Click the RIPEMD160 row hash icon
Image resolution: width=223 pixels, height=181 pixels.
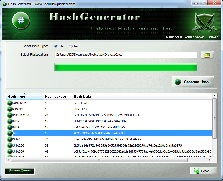click(10, 115)
